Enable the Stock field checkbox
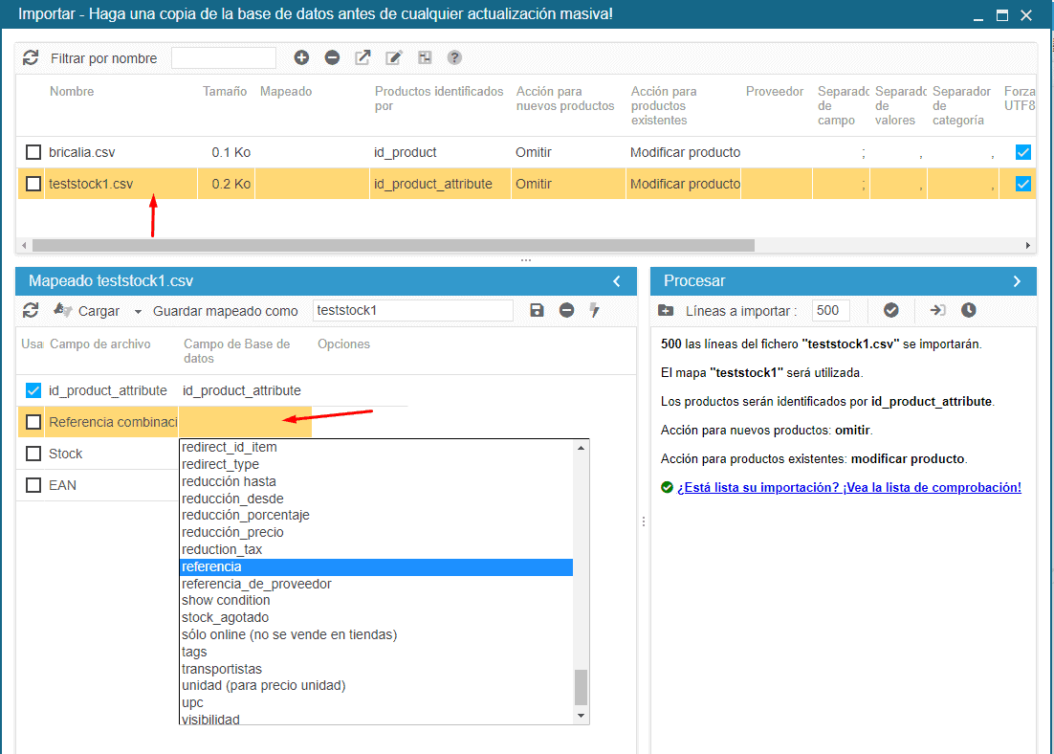The height and width of the screenshot is (754, 1054). point(33,454)
